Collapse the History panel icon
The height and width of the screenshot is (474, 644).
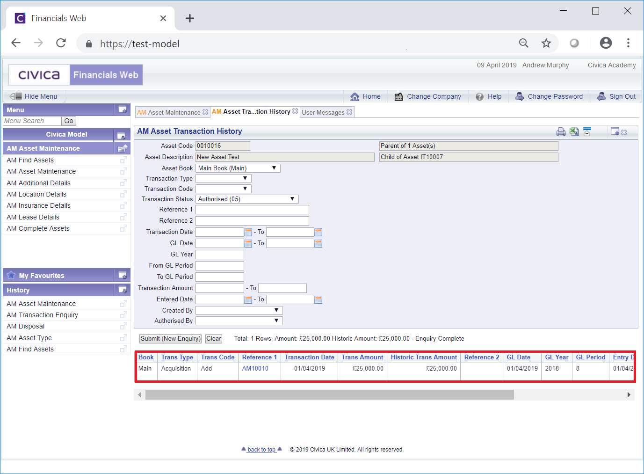(123, 290)
